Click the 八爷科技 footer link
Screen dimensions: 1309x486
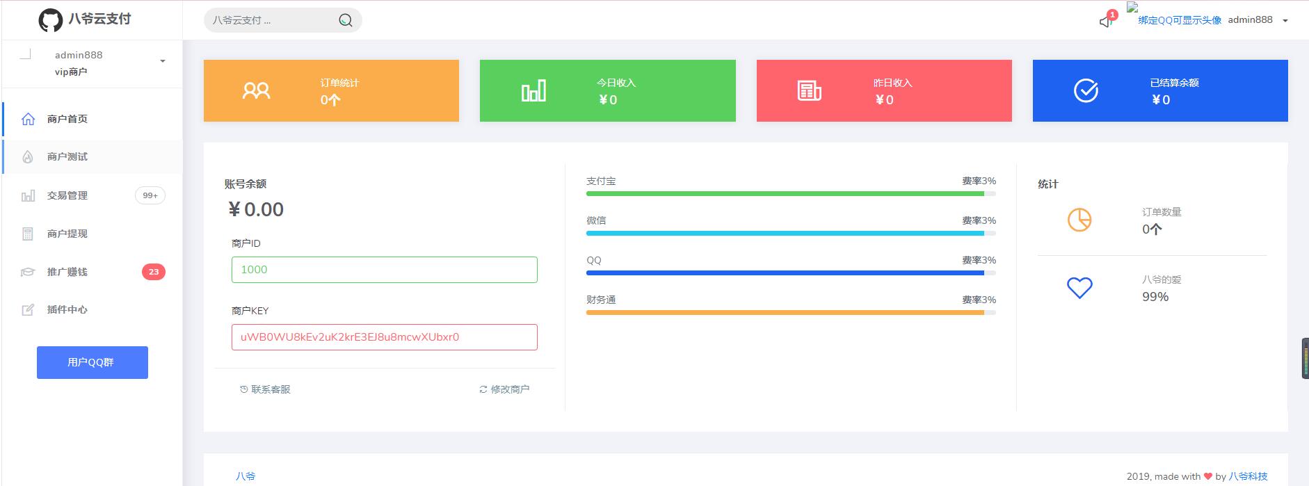click(x=1248, y=476)
